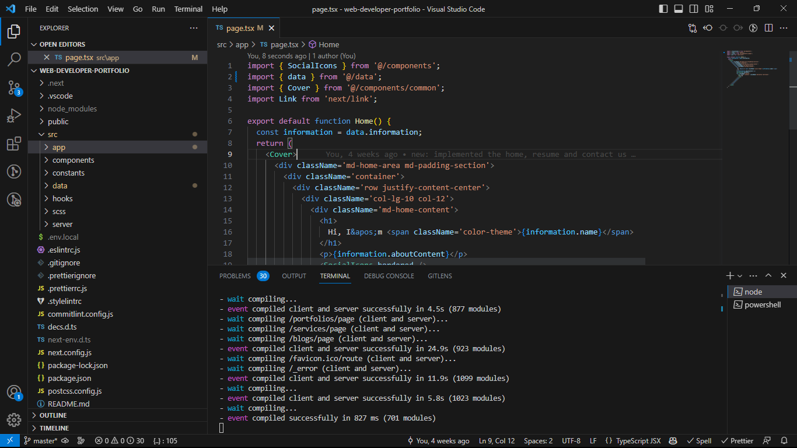This screenshot has height=448, width=797.
Task: Expand the components folder
Action: (x=117, y=160)
